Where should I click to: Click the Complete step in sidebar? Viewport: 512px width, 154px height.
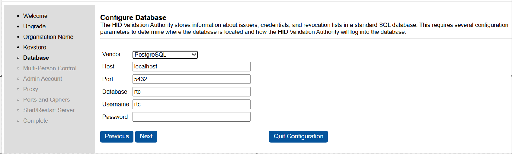click(36, 121)
